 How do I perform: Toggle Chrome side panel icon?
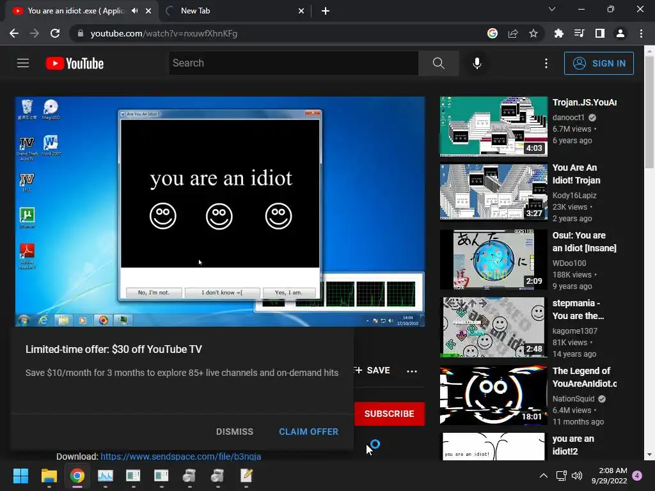[600, 33]
